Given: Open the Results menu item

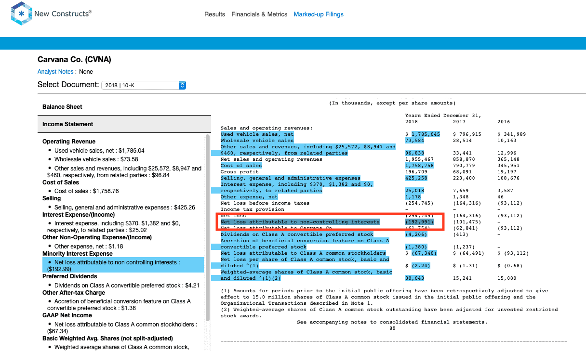Looking at the screenshot, I should [214, 14].
